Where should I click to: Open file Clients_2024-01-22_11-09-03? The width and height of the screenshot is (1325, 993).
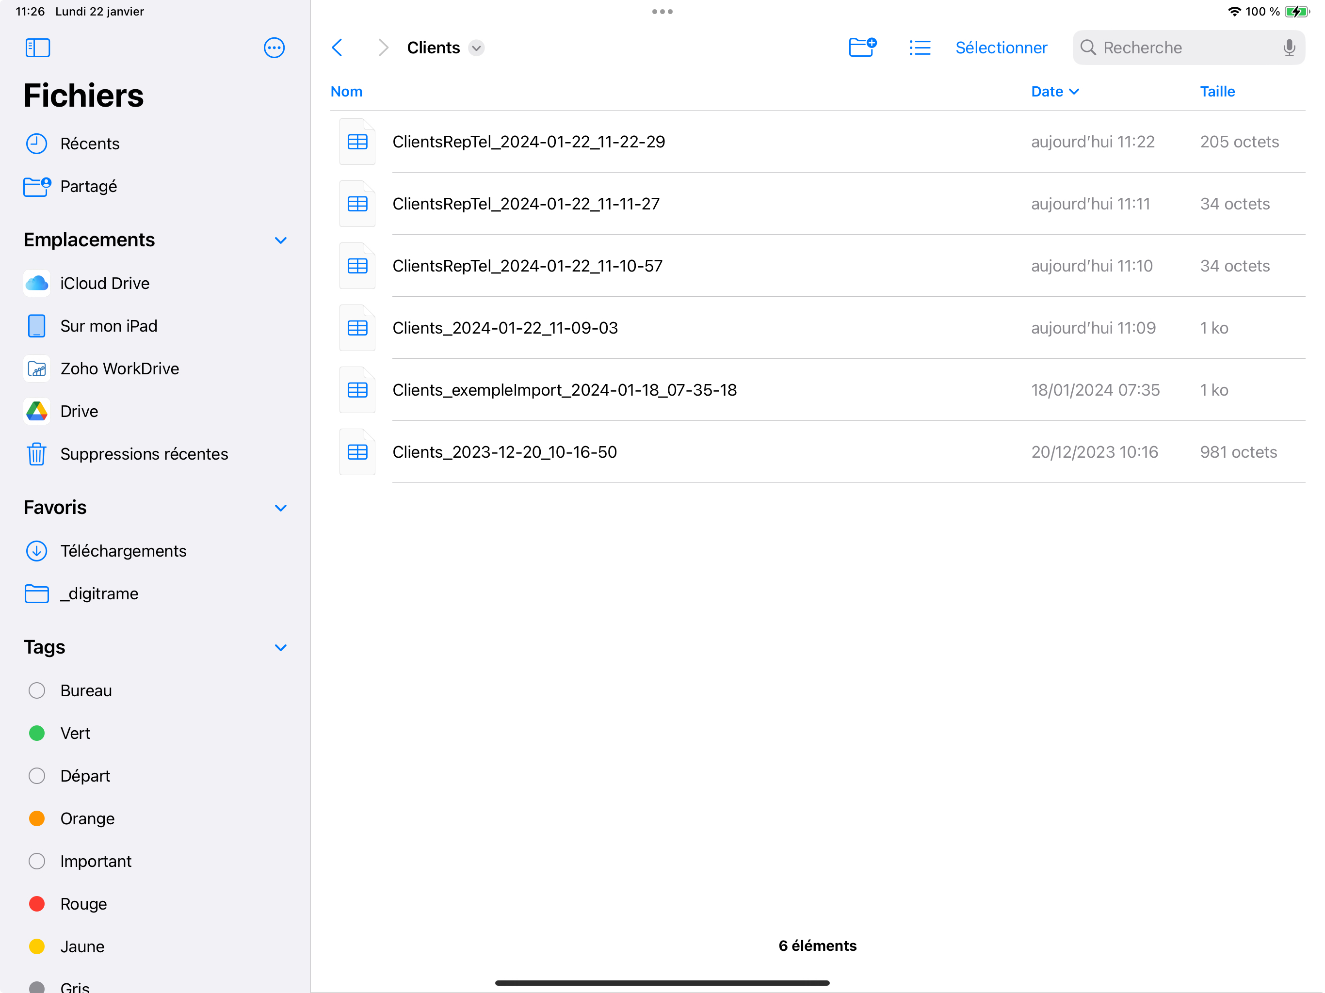coord(505,328)
